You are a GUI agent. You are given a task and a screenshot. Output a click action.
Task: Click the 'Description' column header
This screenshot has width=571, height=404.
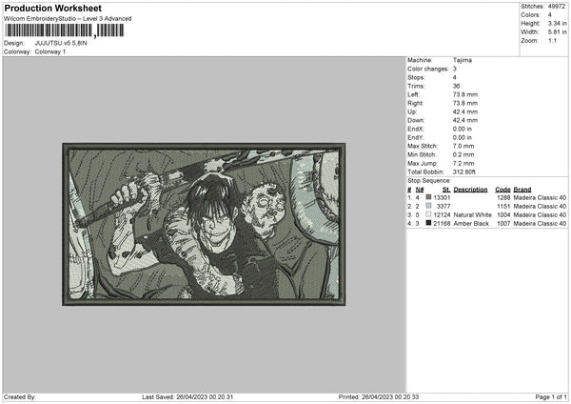pos(470,190)
